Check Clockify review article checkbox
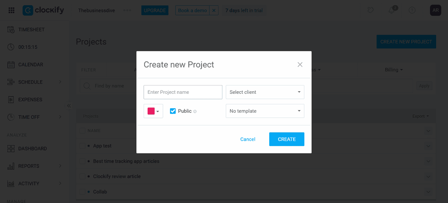 82,177
